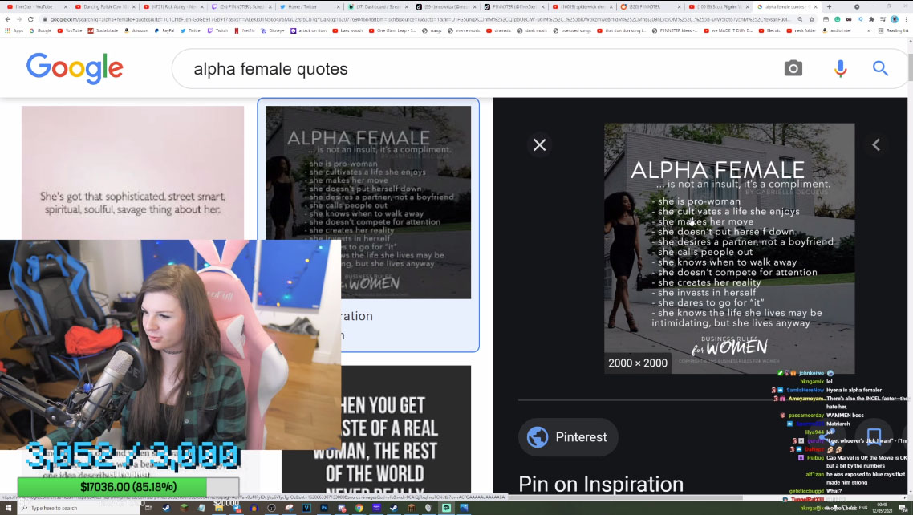Switch to the Home / Twitter tab
This screenshot has height=515, width=913.
click(309, 7)
